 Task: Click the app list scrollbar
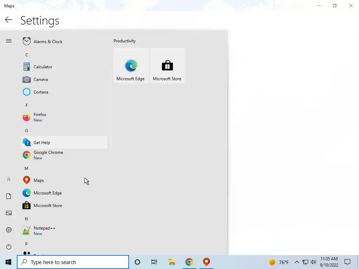pos(110,111)
